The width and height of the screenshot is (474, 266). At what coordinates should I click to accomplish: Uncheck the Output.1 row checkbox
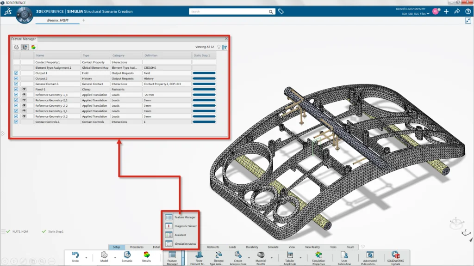(x=16, y=73)
